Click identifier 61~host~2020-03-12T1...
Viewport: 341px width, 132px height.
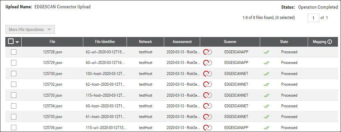106,117
